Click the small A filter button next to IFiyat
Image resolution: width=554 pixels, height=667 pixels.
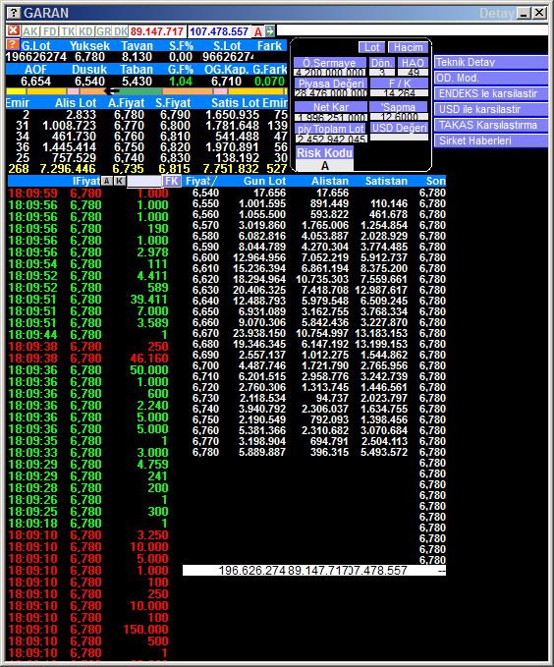point(106,181)
